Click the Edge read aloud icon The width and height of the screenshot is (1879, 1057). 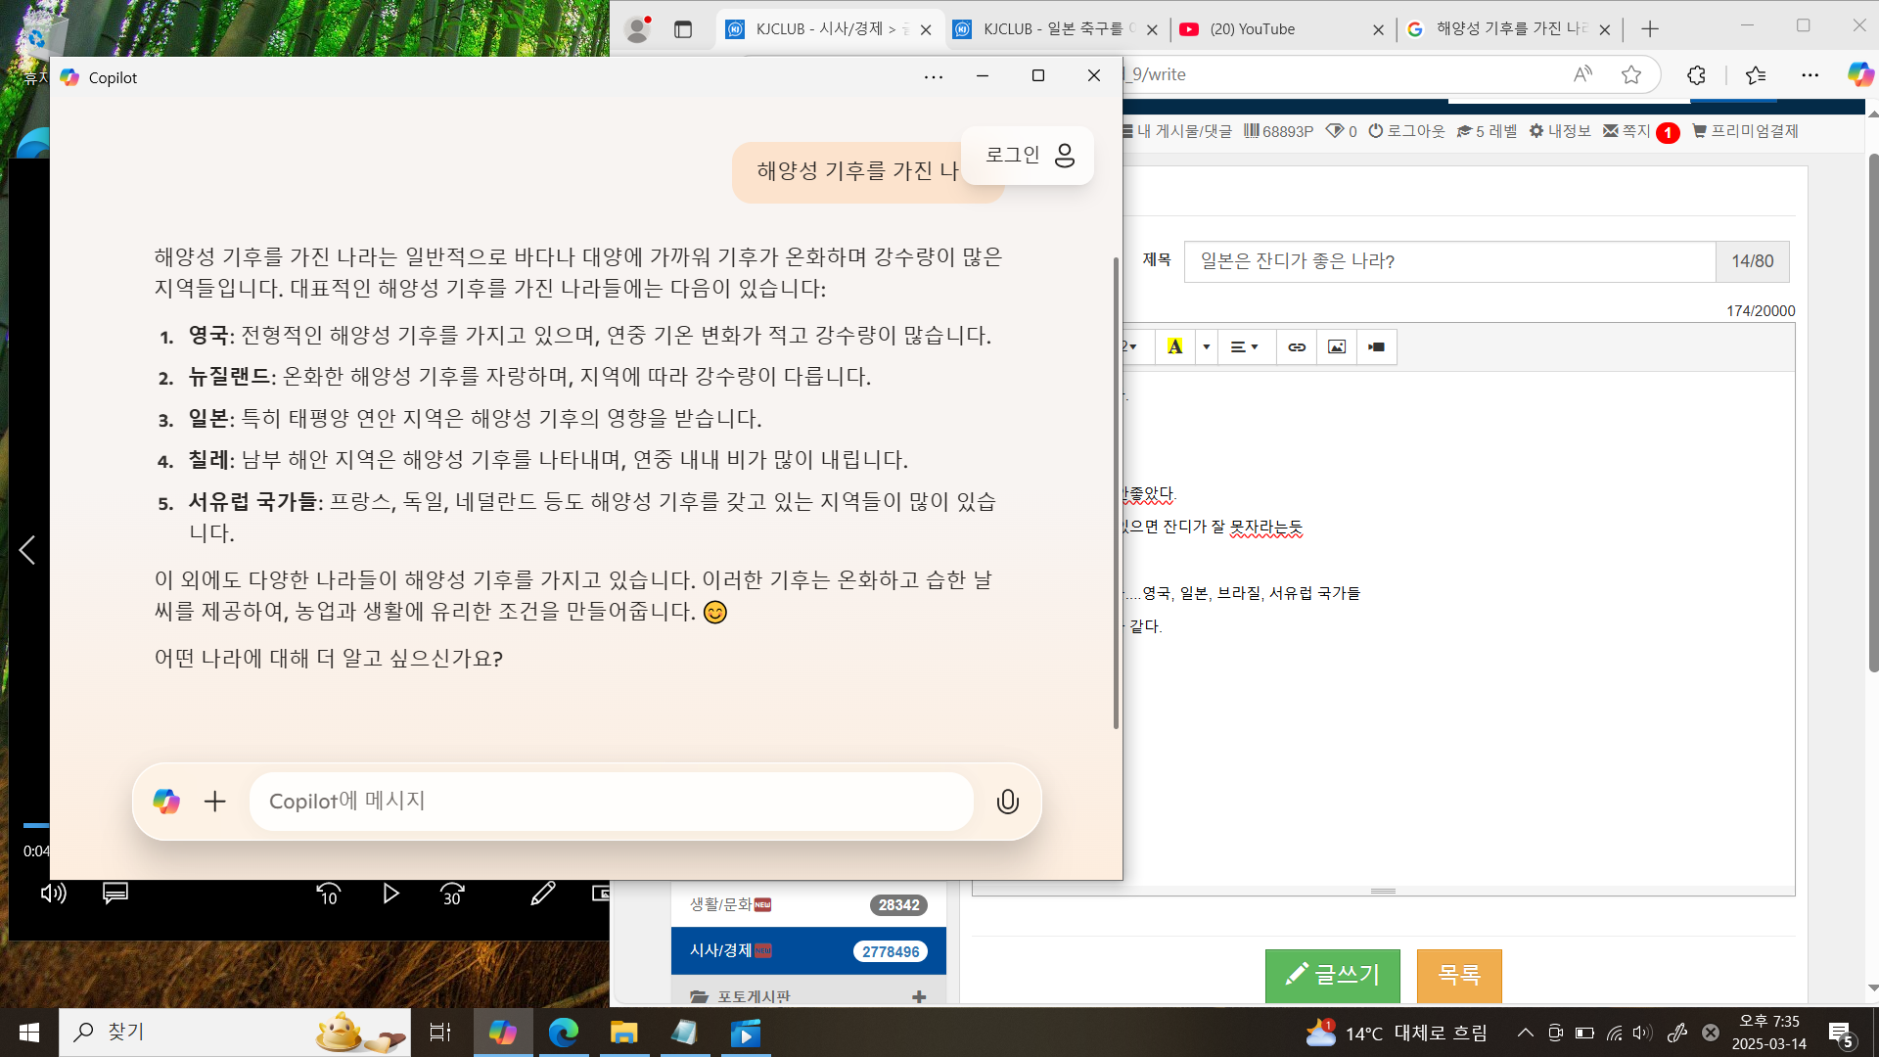click(1582, 74)
